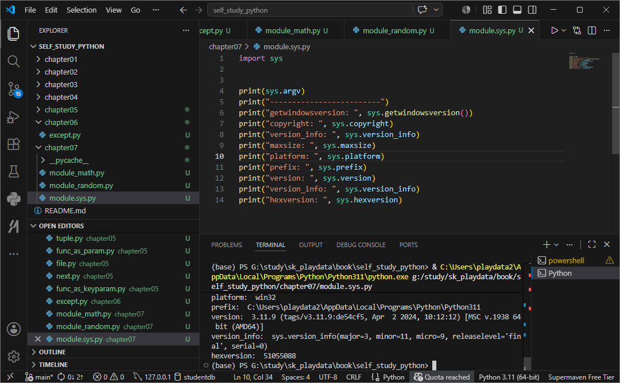Click the main* branch in status bar
Image resolution: width=620 pixels, height=383 pixels.
tap(39, 377)
